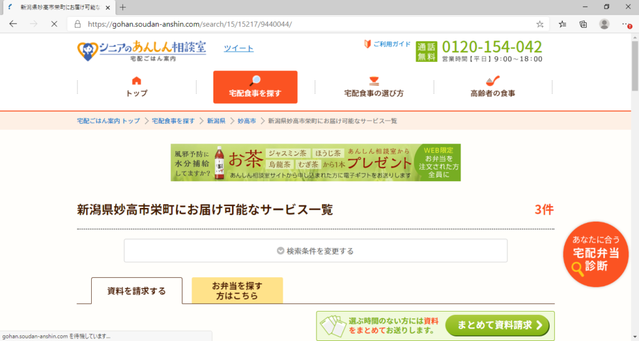Select the 資料を請求する tab
Viewport: 639px width, 341px height.
point(137,291)
